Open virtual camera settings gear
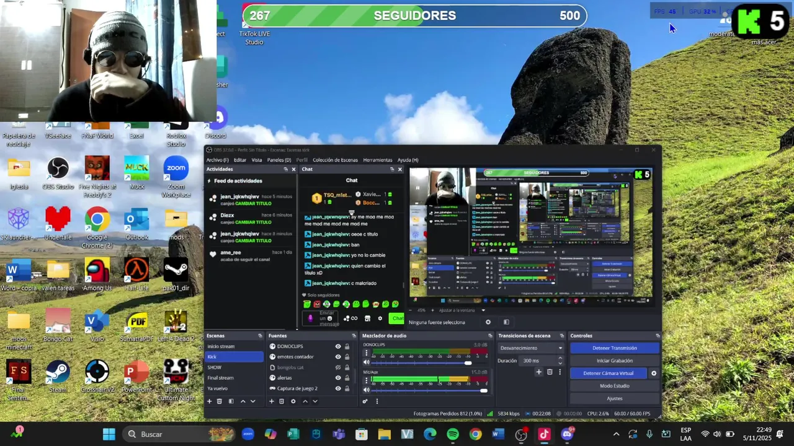This screenshot has height=446, width=794. click(x=653, y=374)
